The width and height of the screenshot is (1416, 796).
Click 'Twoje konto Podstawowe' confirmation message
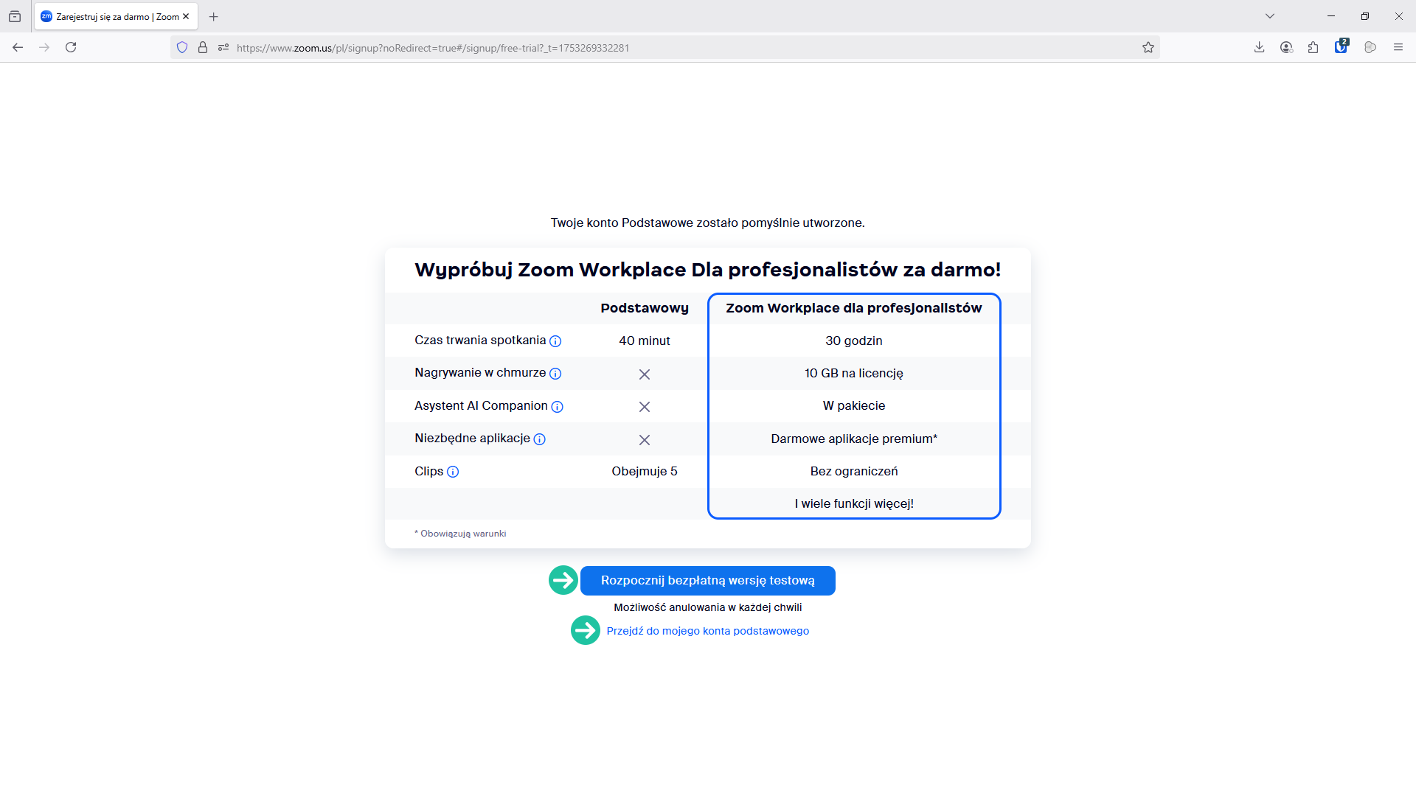point(708,223)
